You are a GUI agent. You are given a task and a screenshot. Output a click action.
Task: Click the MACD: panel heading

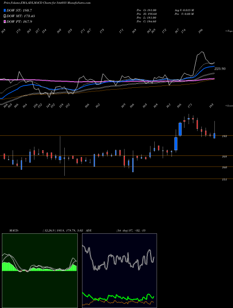(14, 231)
